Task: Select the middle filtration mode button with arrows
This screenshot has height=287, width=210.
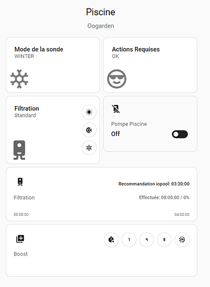Action: [x=89, y=130]
